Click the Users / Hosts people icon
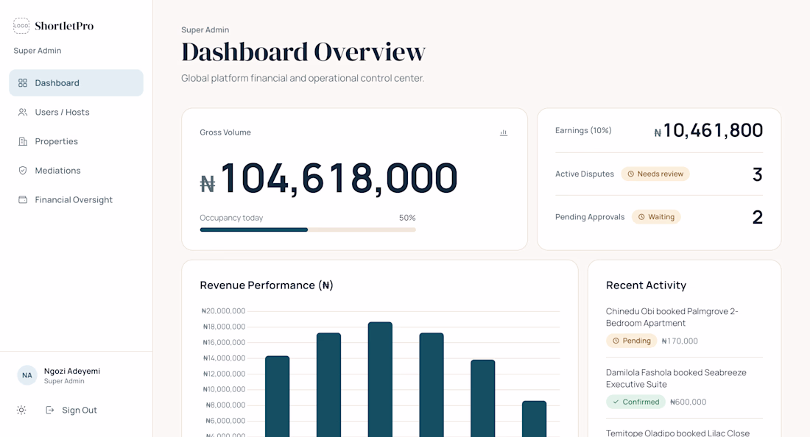Viewport: 810px width, 437px height. (23, 112)
